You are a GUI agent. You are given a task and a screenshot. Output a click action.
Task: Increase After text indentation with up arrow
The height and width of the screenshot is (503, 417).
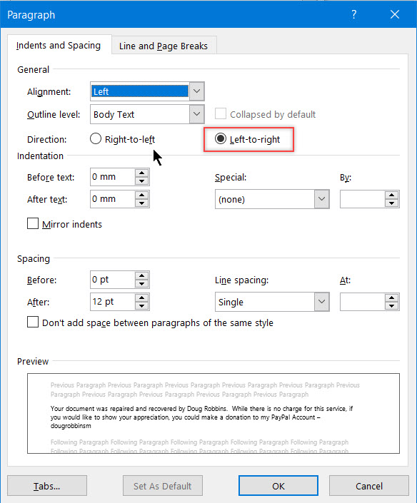[141, 195]
